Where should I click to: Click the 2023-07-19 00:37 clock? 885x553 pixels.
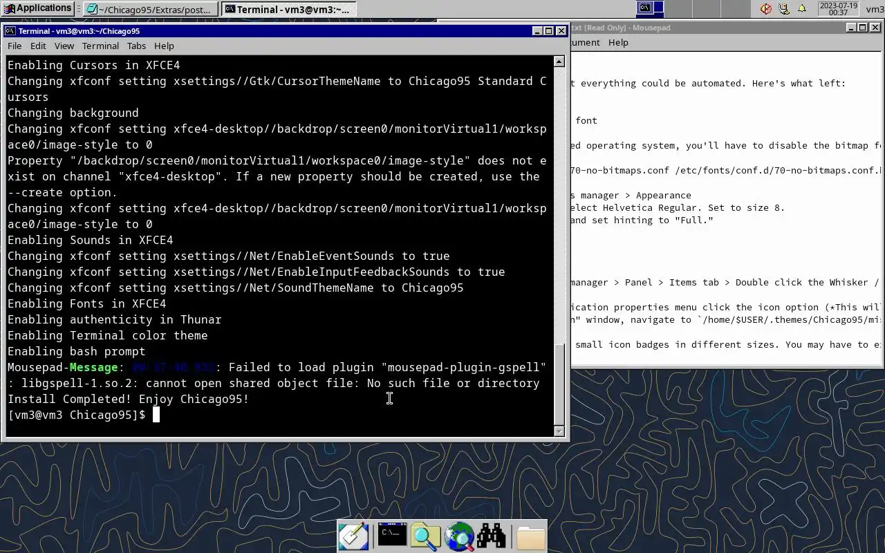tap(838, 9)
